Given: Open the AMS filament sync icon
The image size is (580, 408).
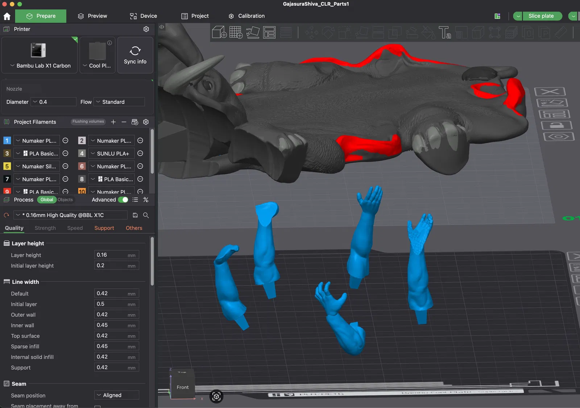Looking at the screenshot, I should (135, 122).
